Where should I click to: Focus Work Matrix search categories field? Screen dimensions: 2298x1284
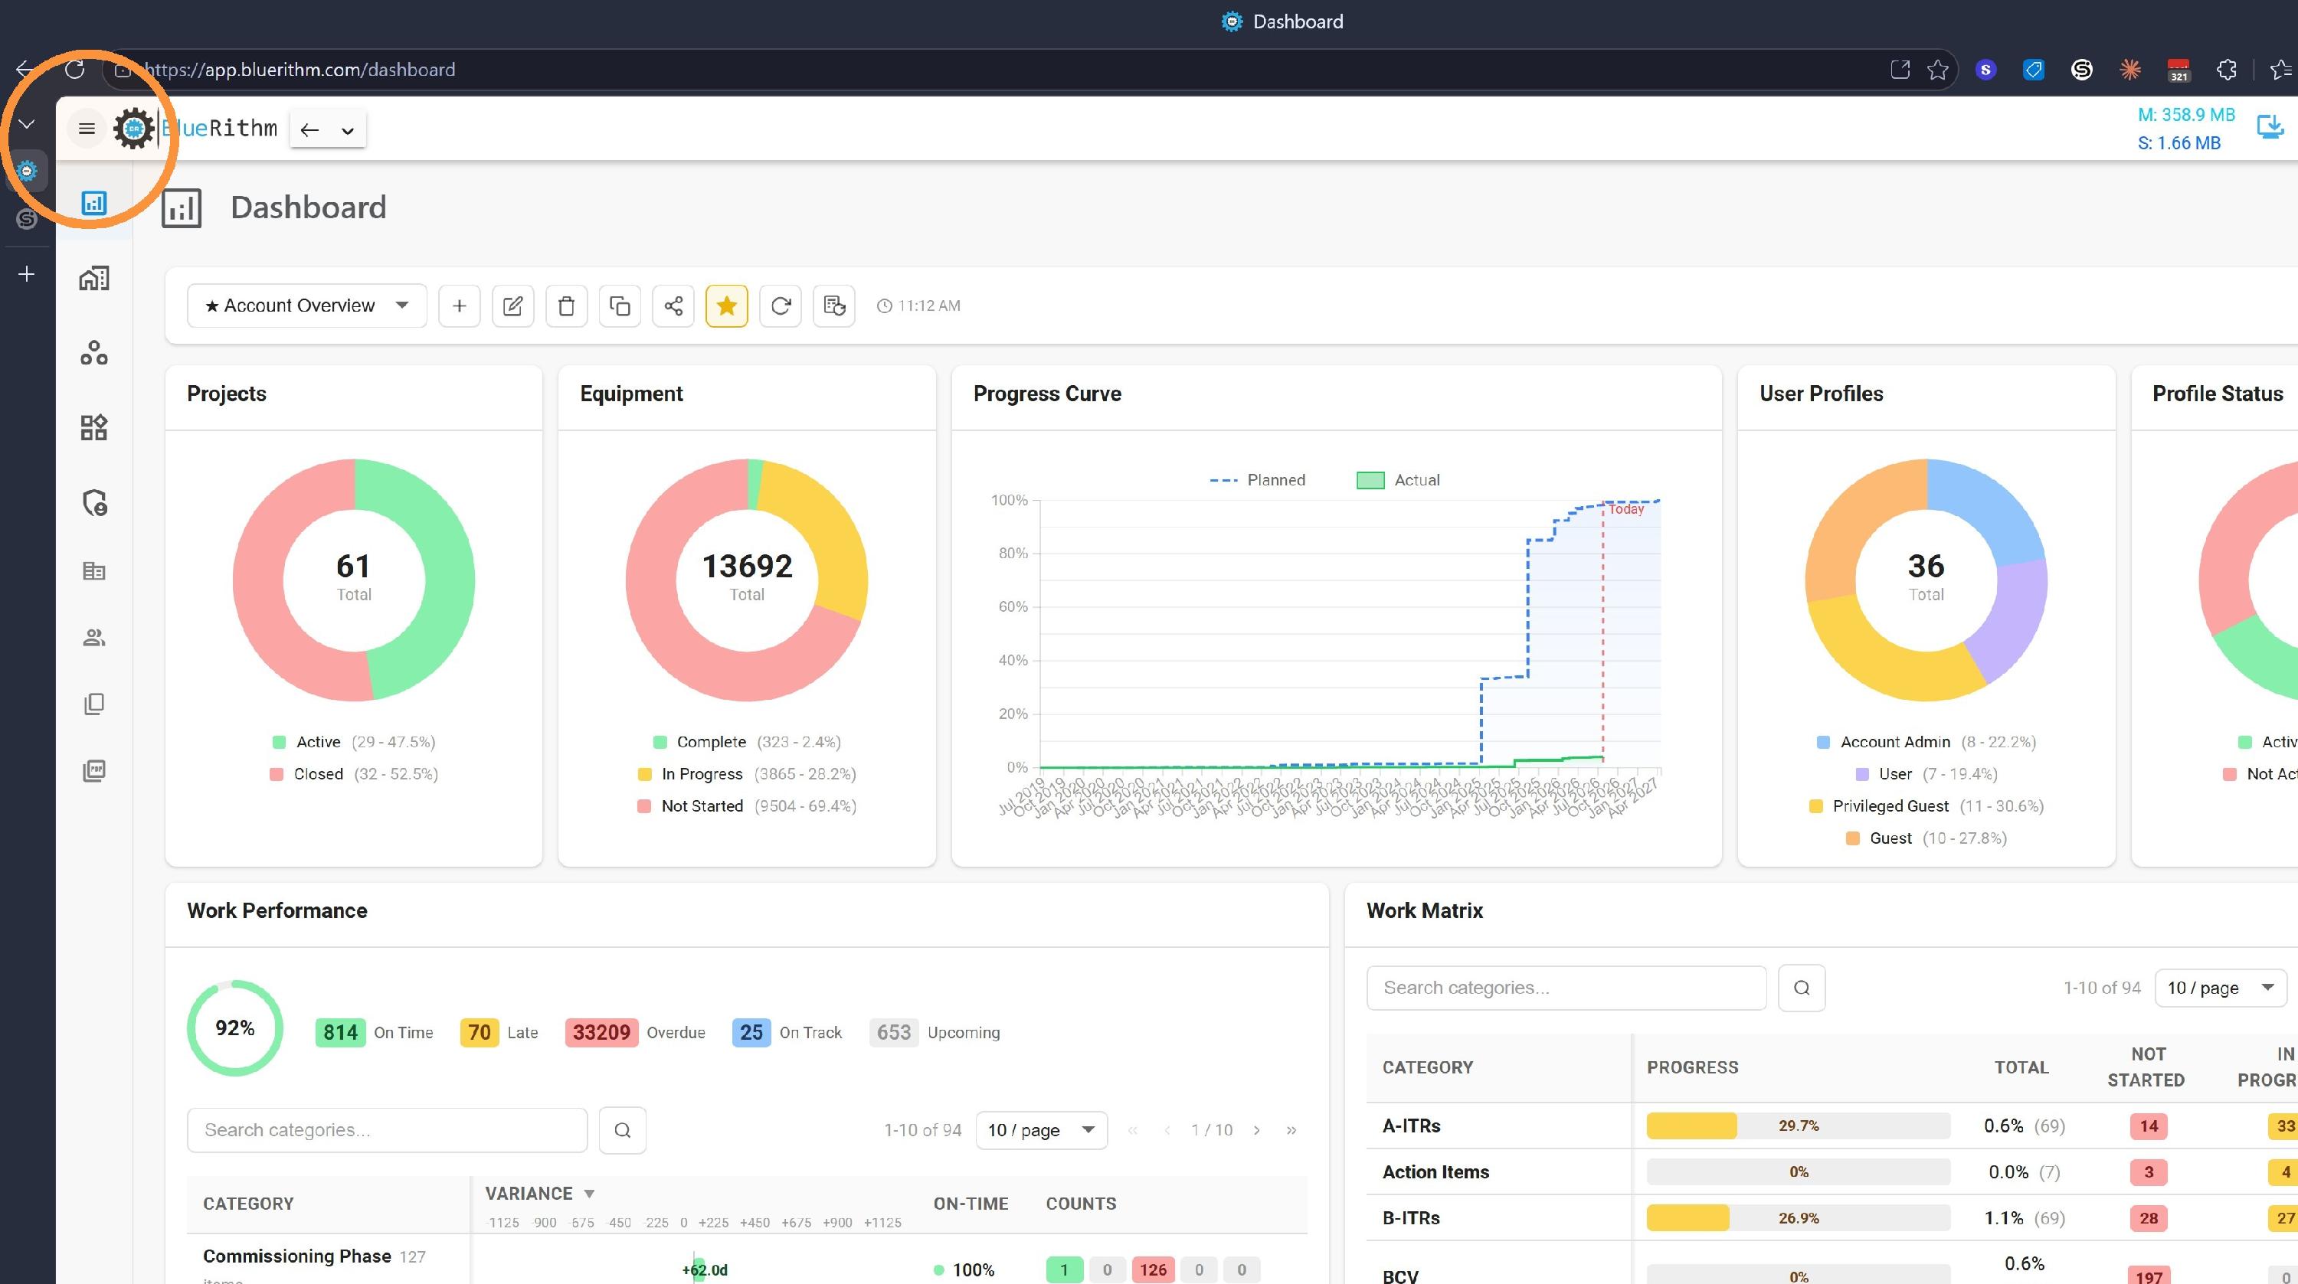[1566, 987]
